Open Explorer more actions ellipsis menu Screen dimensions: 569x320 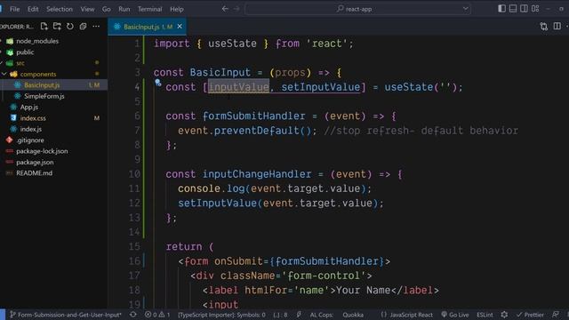pos(96,26)
